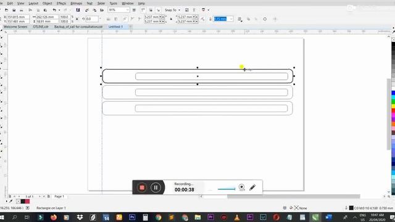This screenshot has width=395, height=222.
Task: Switch to the Welcome Screen tab
Action: [x=15, y=27]
